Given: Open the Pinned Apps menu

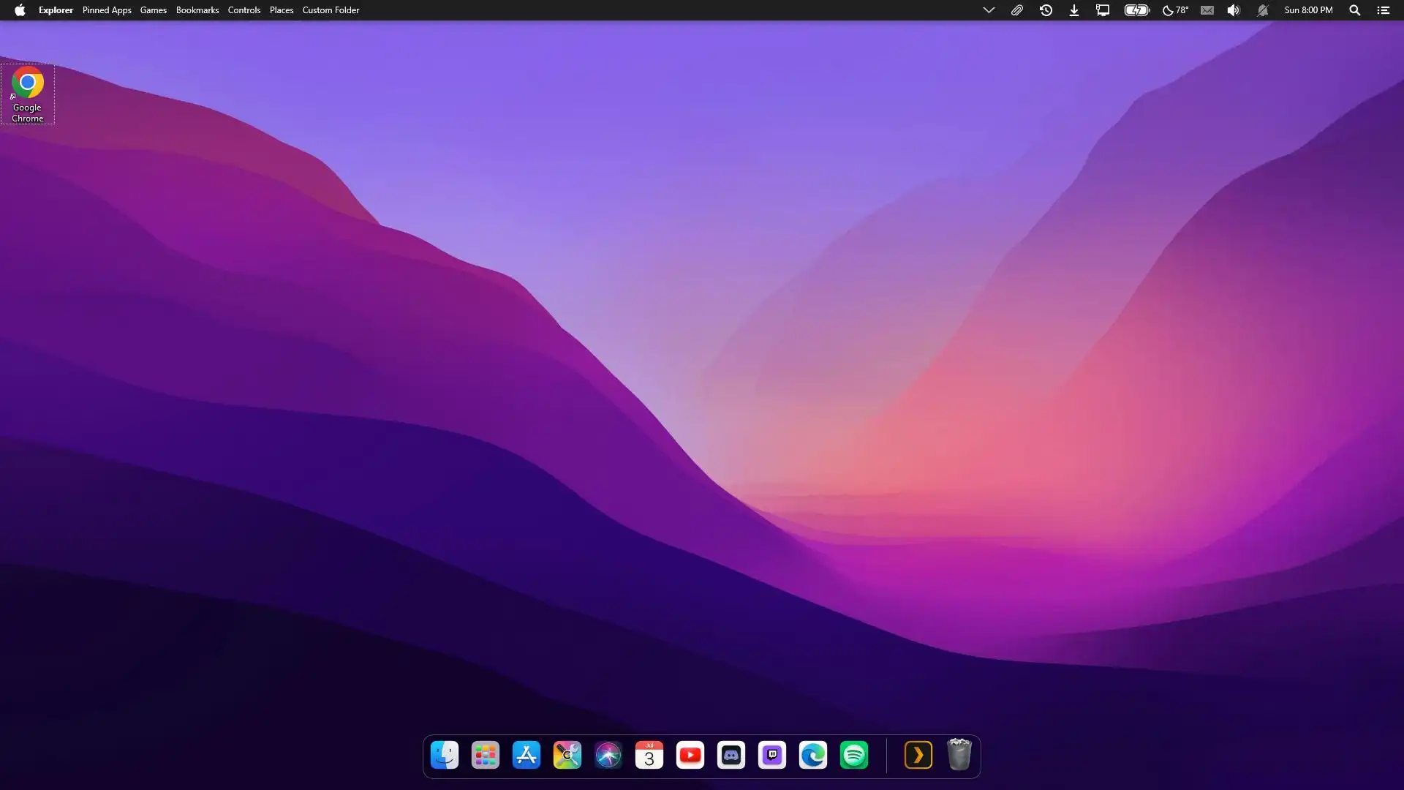Looking at the screenshot, I should (107, 10).
